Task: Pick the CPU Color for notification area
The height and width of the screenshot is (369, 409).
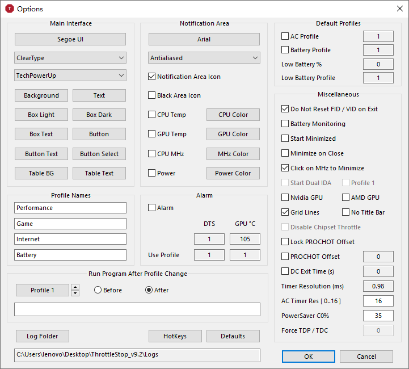Action: pyautogui.click(x=233, y=115)
